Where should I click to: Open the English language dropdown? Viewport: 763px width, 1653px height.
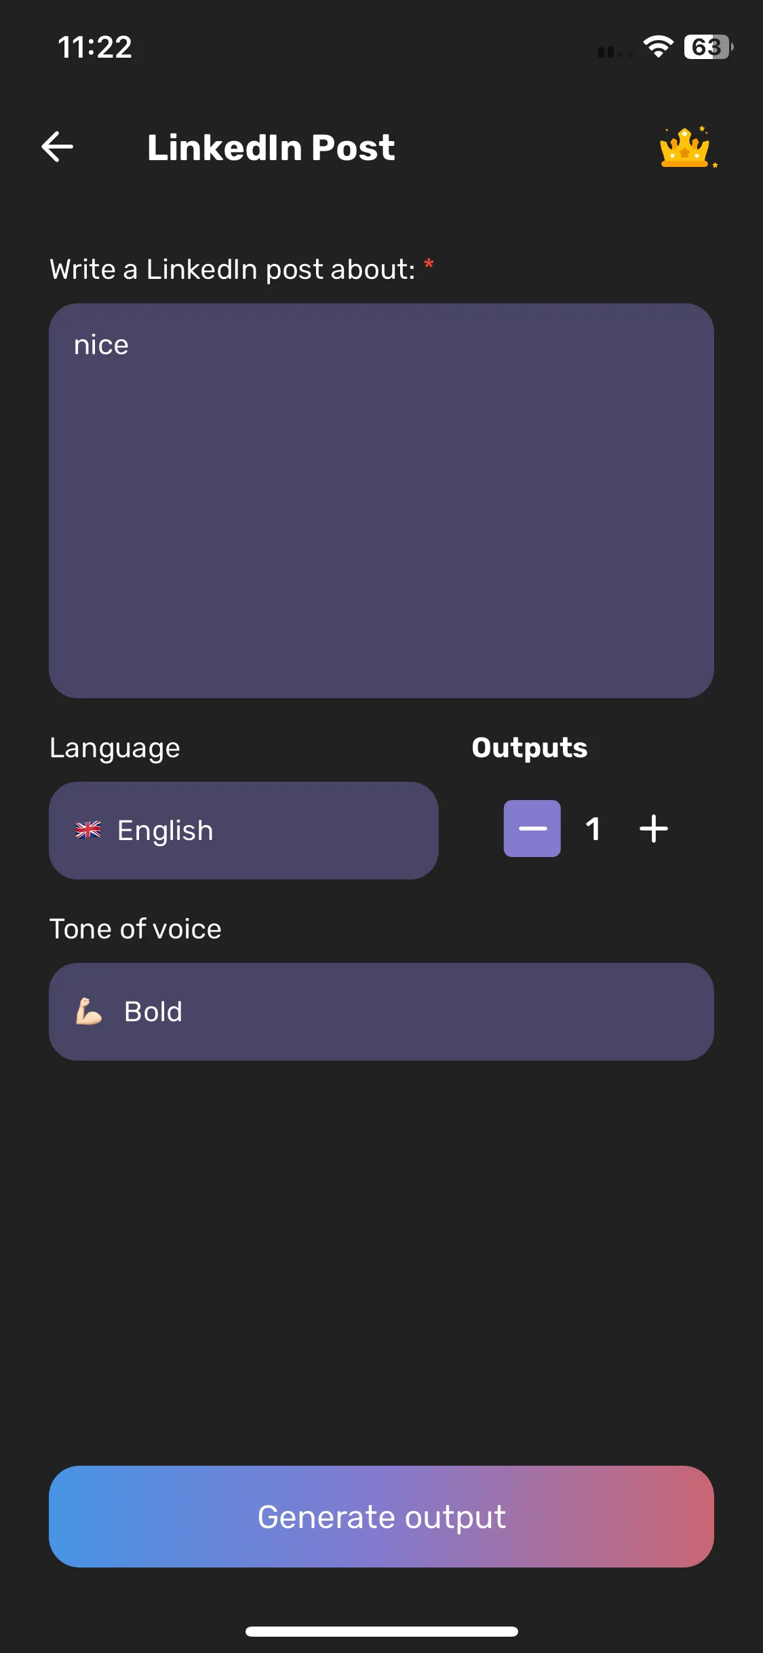[243, 831]
